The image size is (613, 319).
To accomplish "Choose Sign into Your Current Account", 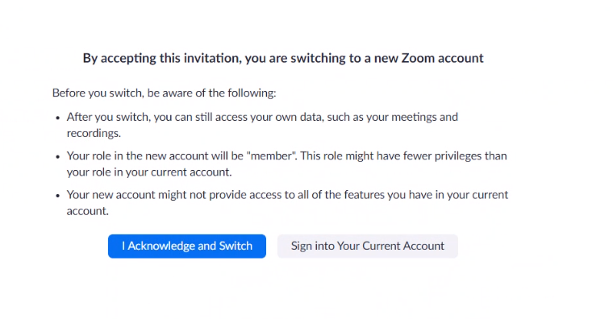I will click(x=368, y=246).
